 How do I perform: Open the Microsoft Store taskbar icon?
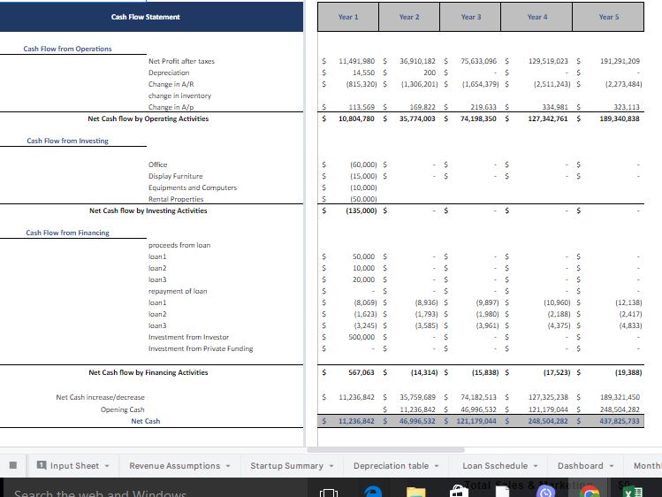(x=459, y=492)
